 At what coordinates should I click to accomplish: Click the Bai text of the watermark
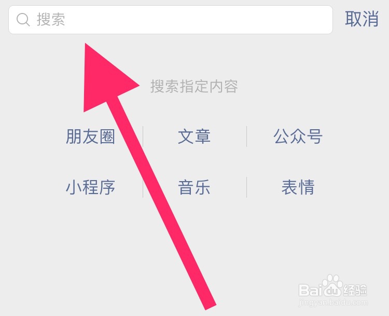pos(311,290)
